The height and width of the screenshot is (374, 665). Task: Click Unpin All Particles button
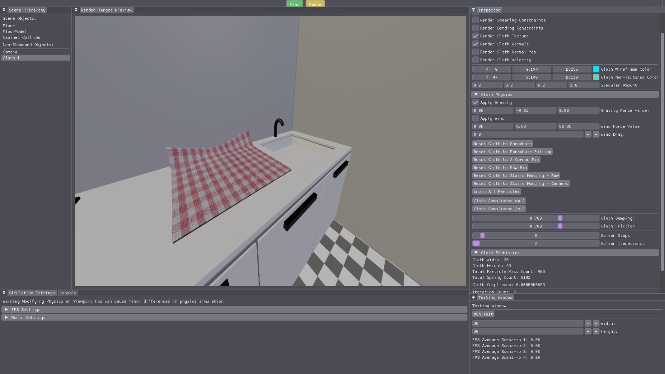(497, 191)
